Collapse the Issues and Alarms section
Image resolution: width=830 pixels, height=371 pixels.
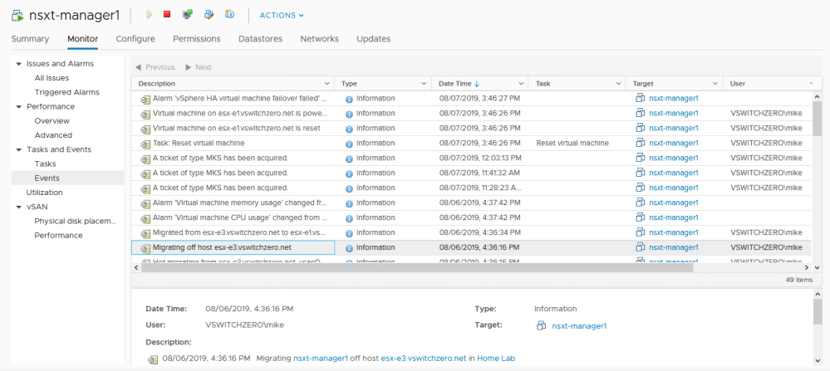coord(19,64)
